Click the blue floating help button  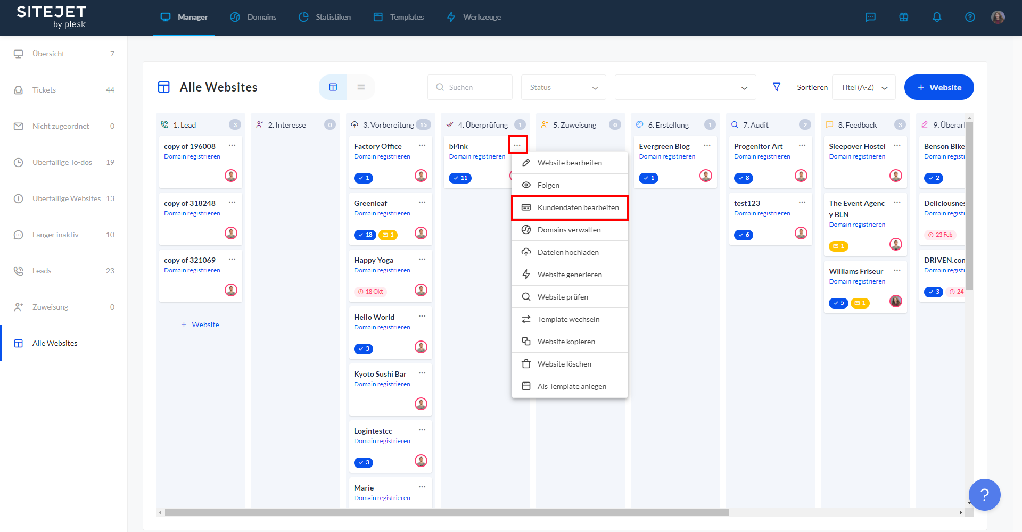984,495
